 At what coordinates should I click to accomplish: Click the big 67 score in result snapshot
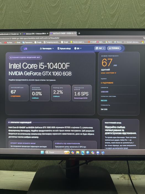coord(107,63)
